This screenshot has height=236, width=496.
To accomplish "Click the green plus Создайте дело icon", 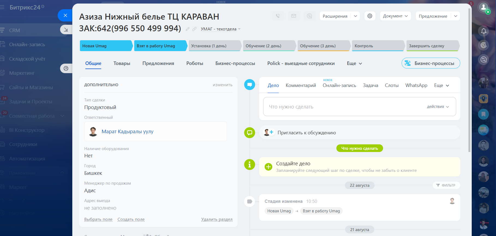I will tap(268, 167).
